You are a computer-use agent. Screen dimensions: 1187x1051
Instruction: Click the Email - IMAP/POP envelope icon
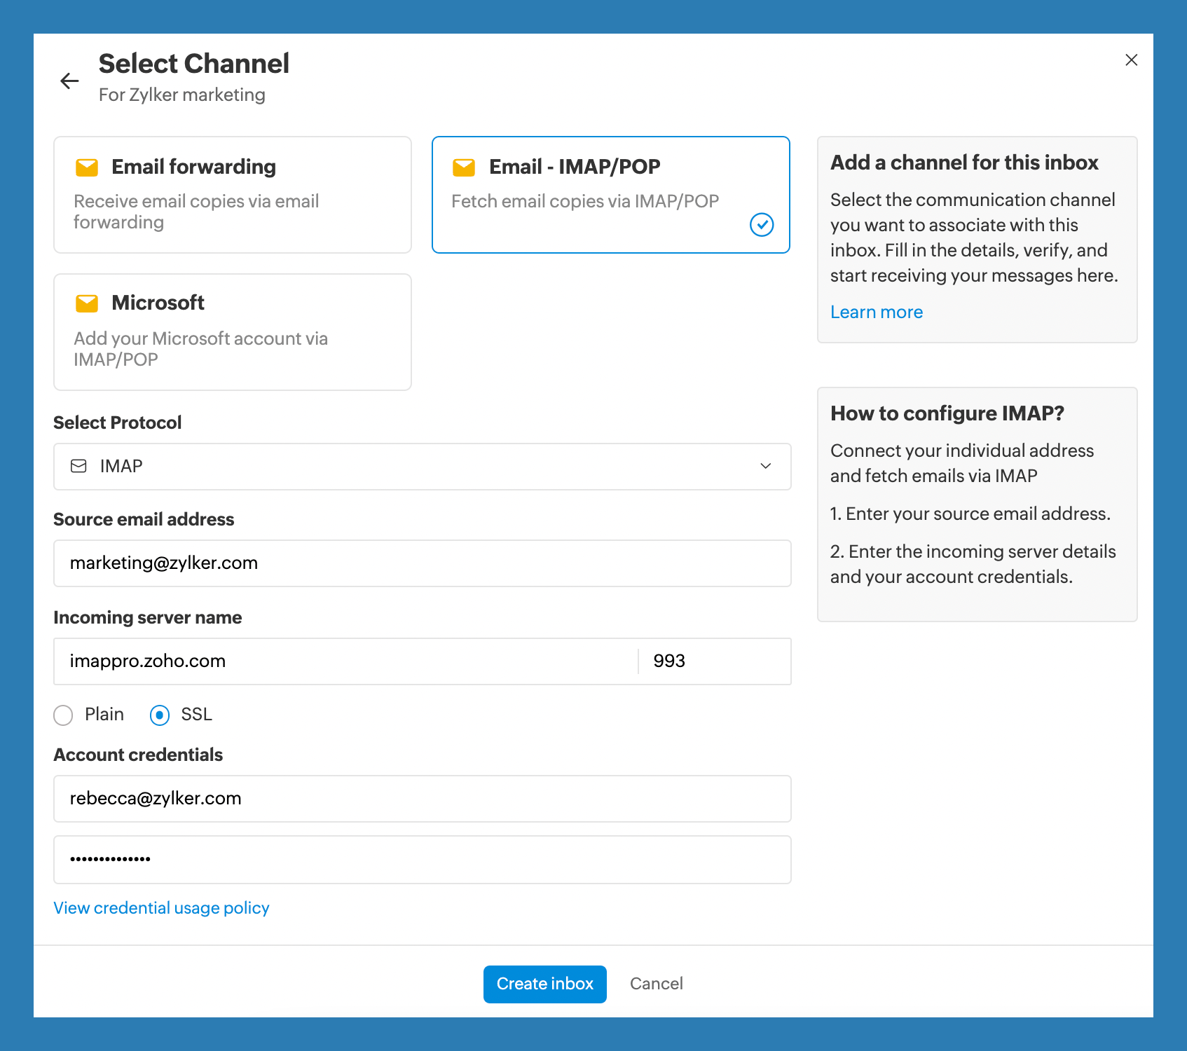coord(464,167)
